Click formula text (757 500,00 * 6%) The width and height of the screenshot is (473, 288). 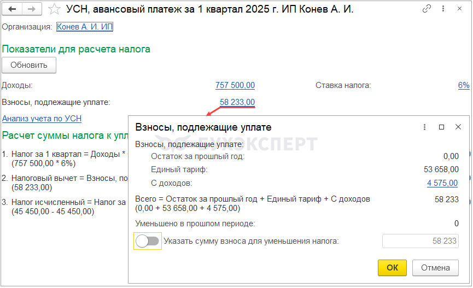(x=43, y=163)
